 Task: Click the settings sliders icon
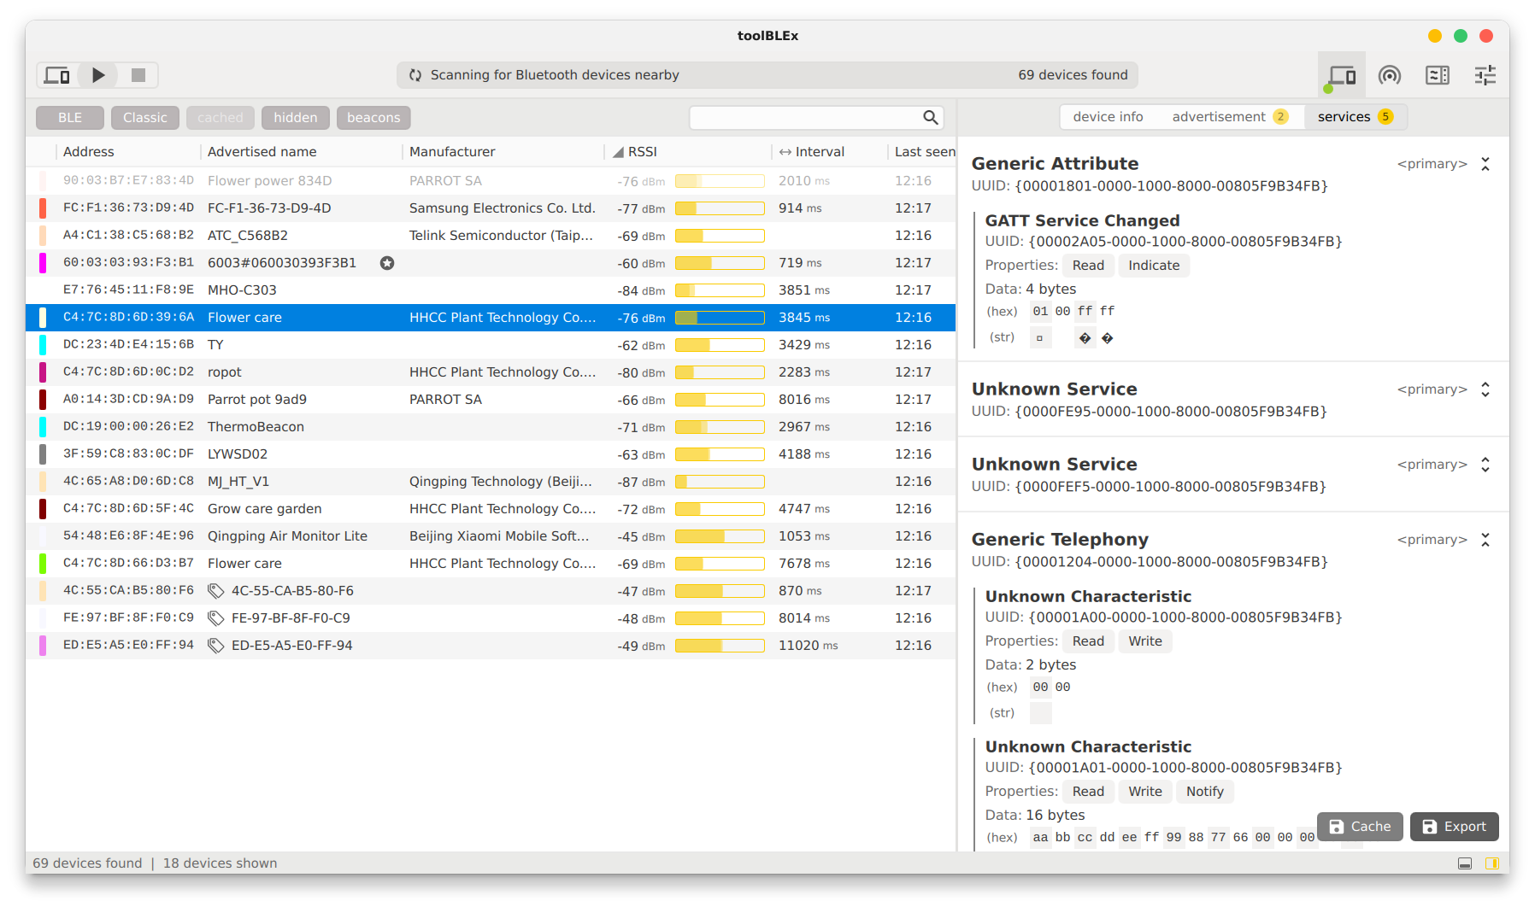[1485, 75]
